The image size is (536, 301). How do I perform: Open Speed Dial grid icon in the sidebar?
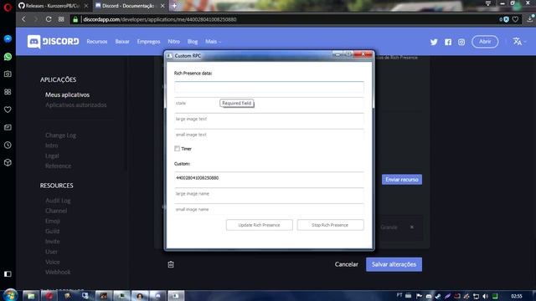[8, 92]
